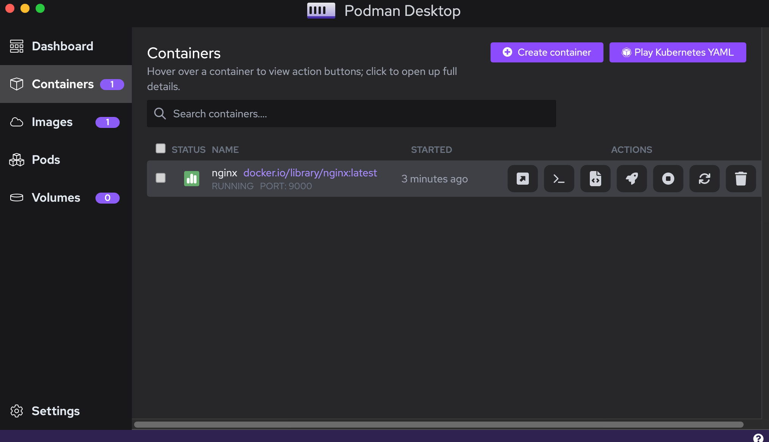Navigate to the Pods section

coord(45,160)
